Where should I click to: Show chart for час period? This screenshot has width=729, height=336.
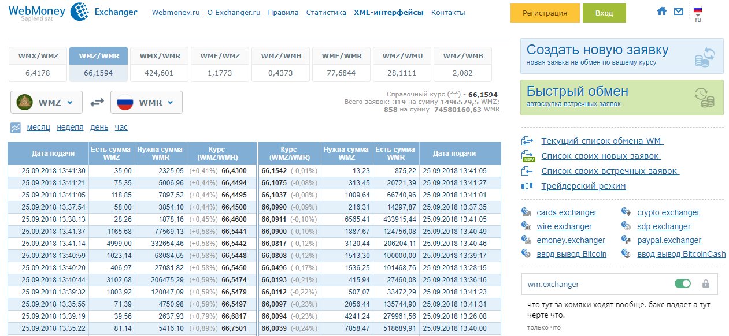pyautogui.click(x=121, y=128)
